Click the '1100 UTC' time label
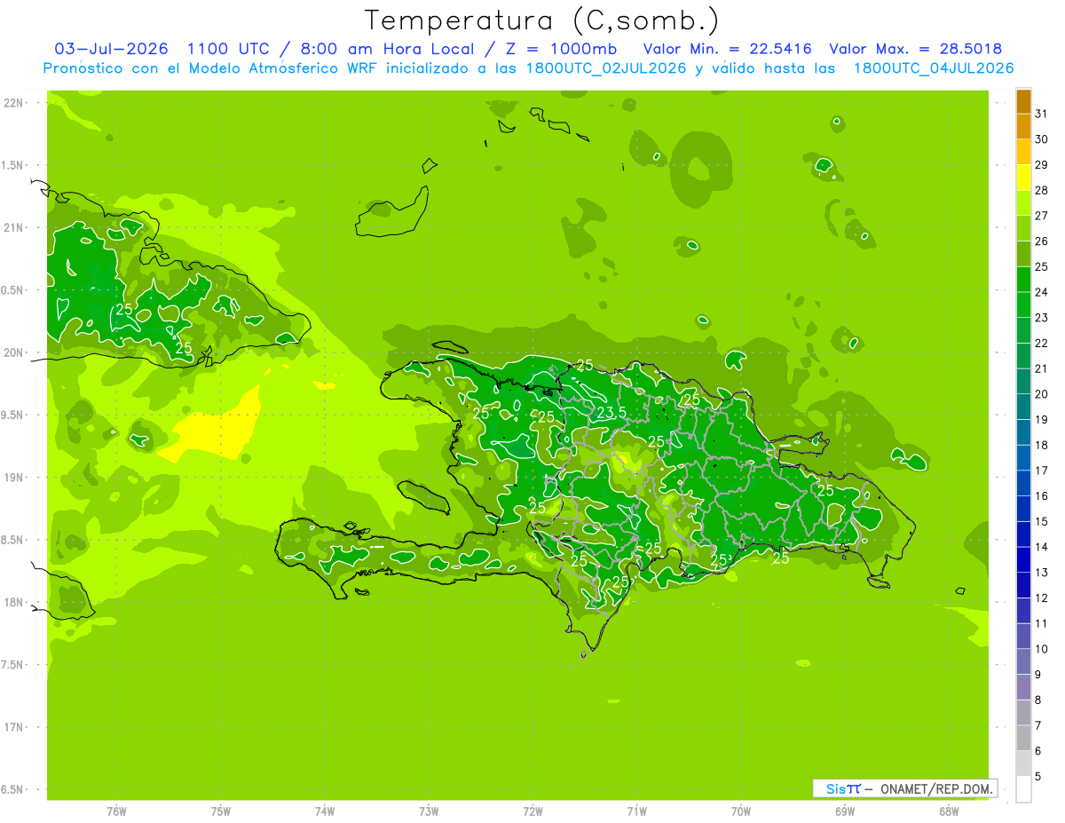 point(227,49)
